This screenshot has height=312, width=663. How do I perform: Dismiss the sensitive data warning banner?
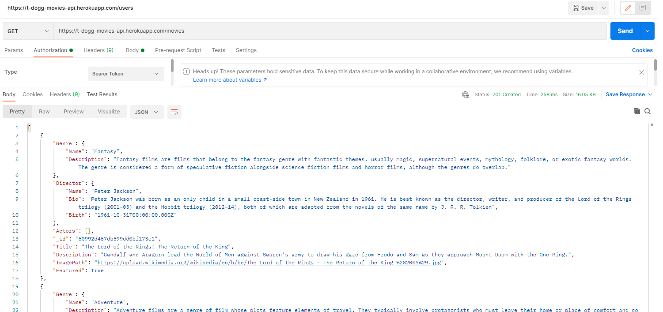(x=642, y=72)
